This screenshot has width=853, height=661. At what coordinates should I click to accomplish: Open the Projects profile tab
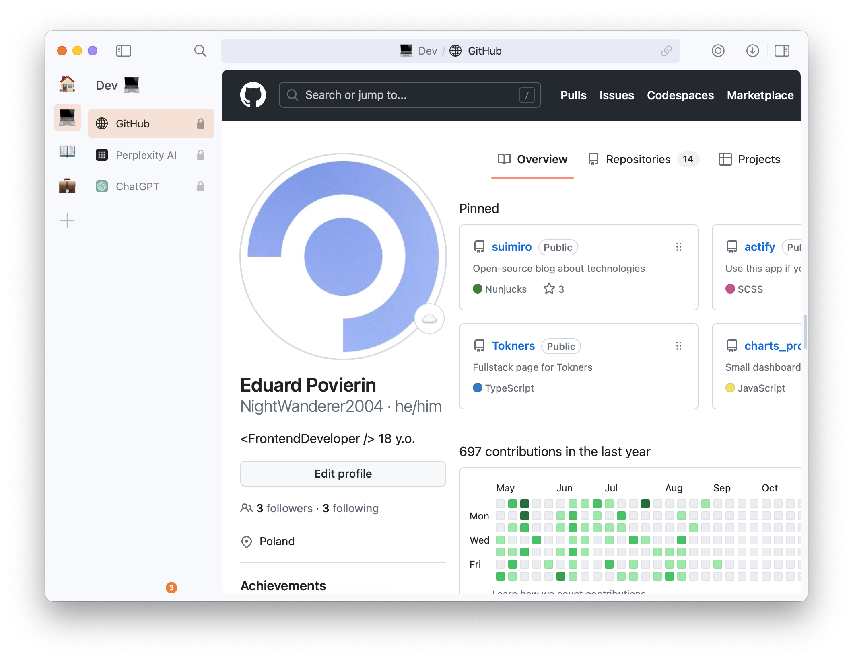(x=749, y=160)
